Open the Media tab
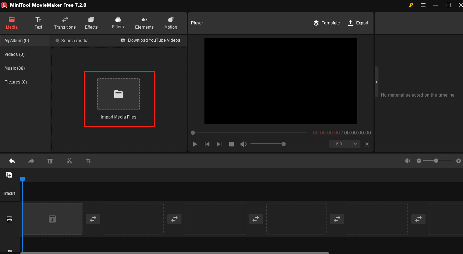The height and width of the screenshot is (254, 463). tap(12, 23)
